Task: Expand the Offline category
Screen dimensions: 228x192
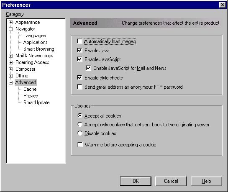Action: tap(10, 76)
